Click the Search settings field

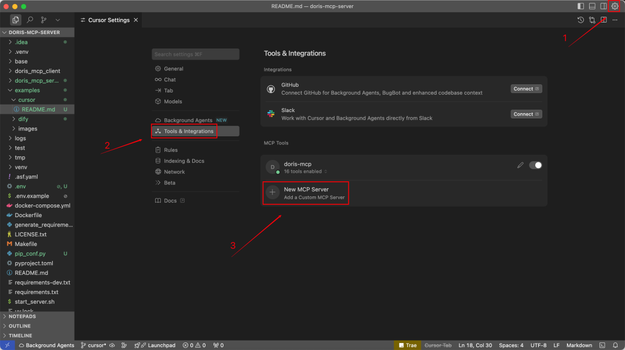click(x=196, y=54)
